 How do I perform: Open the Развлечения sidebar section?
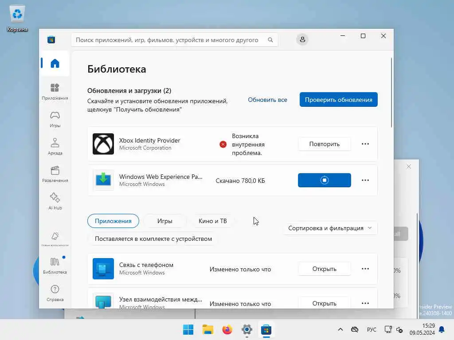[x=55, y=174]
